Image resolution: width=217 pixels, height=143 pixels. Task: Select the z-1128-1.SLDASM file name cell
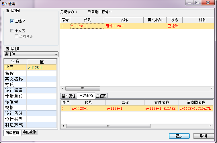point(161,108)
